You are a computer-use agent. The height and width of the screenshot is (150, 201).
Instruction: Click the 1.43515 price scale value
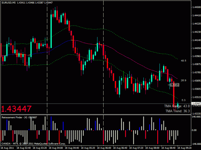pyautogui.click(x=196, y=97)
